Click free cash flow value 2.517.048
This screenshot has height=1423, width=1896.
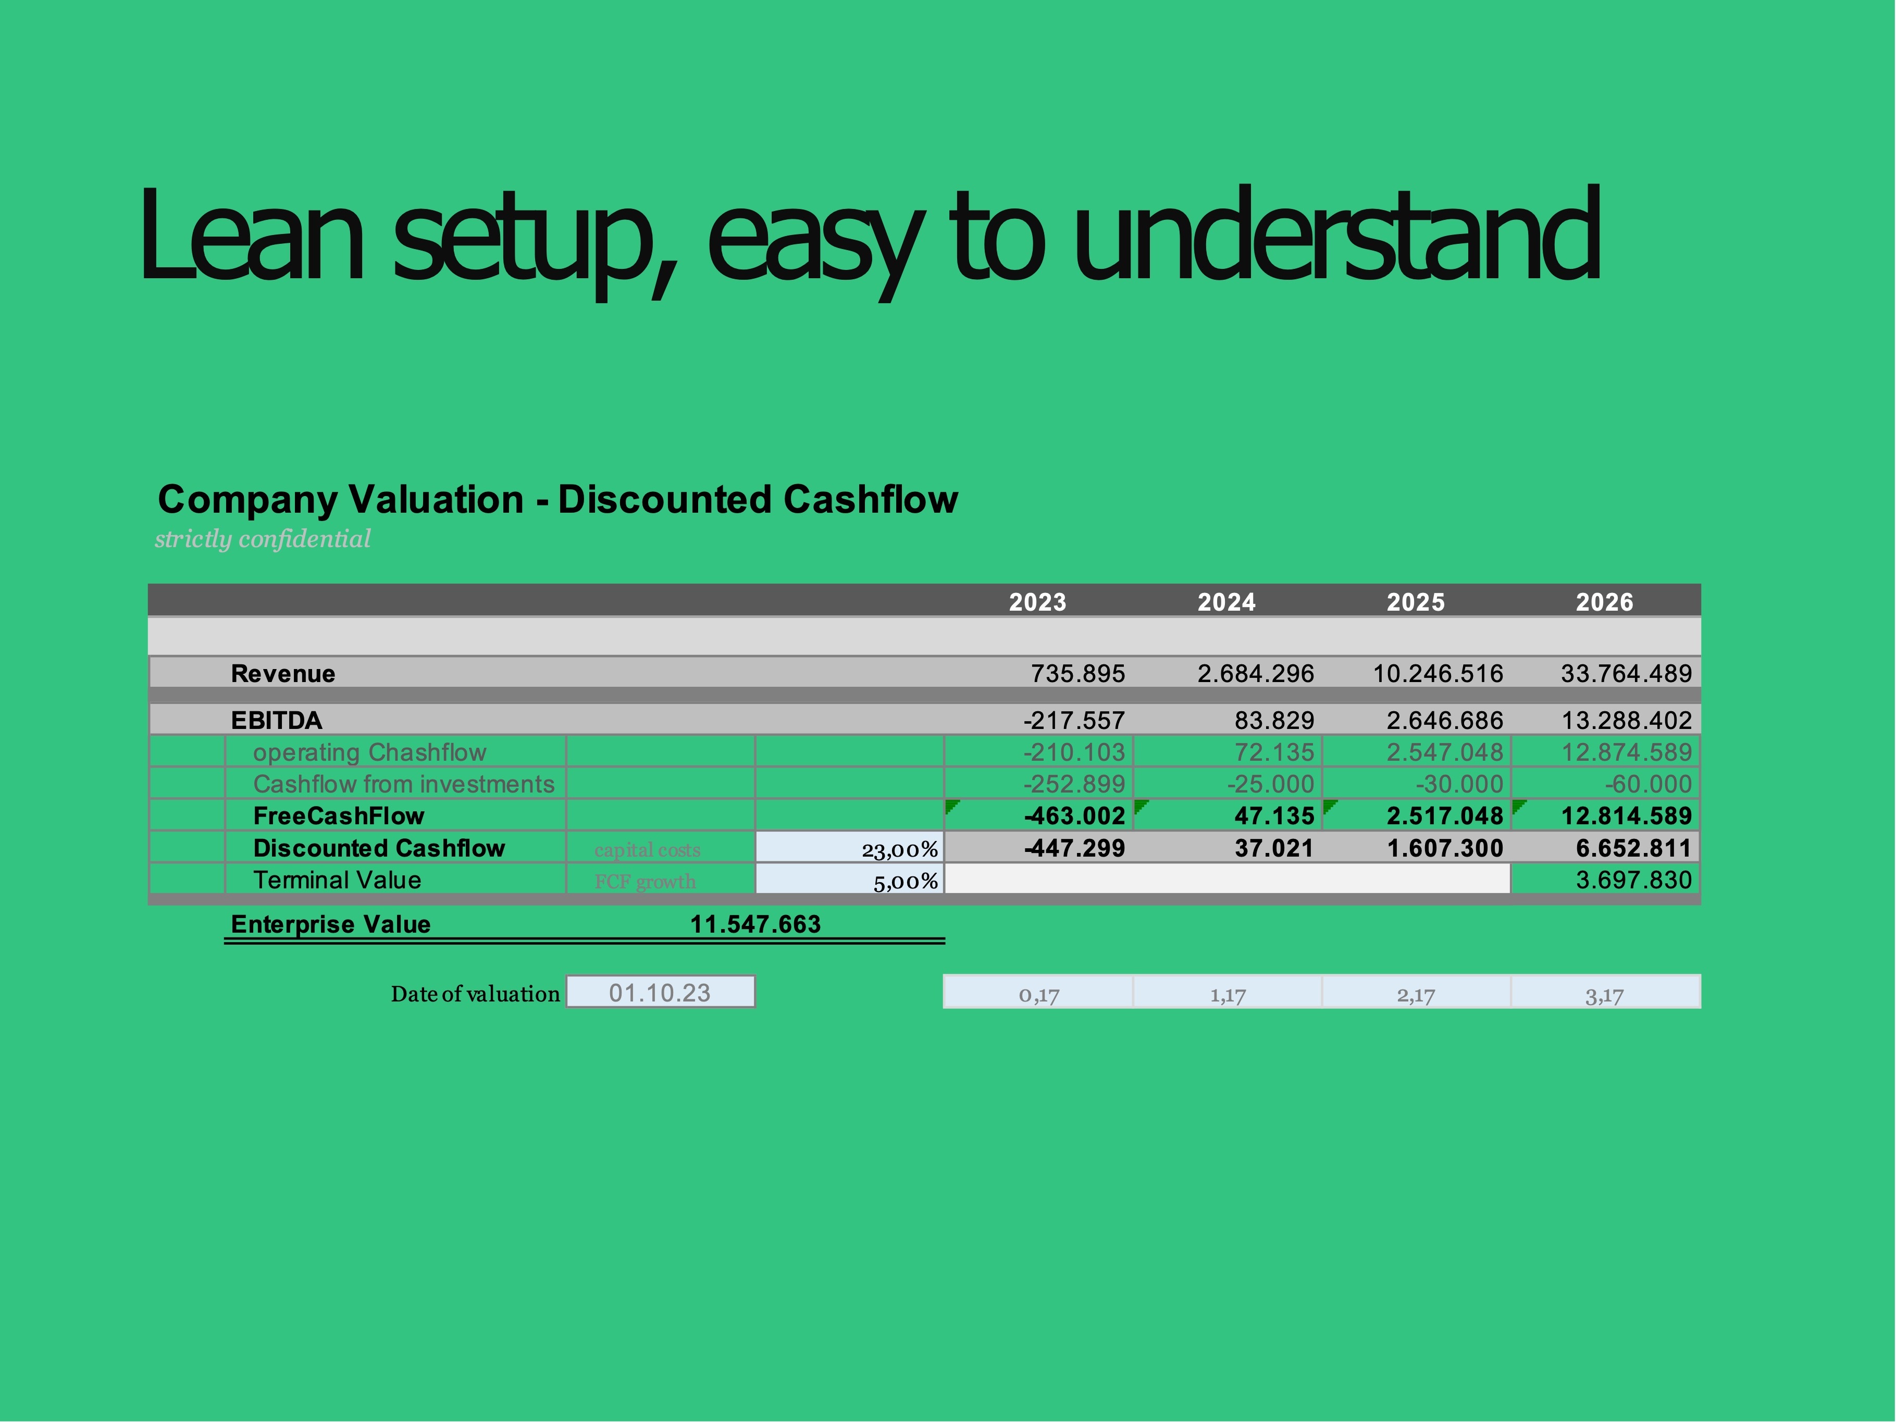[x=1445, y=816]
